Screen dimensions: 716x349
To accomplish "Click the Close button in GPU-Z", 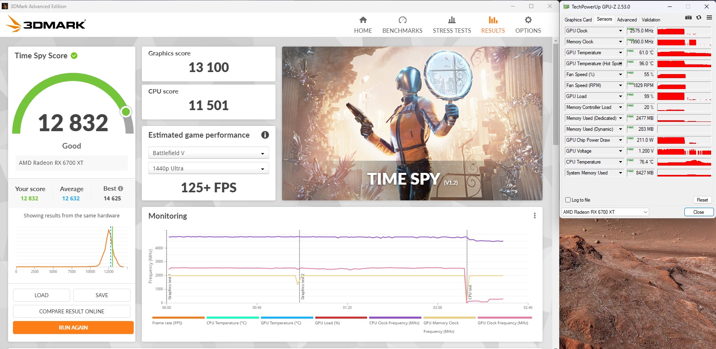I will 699,212.
